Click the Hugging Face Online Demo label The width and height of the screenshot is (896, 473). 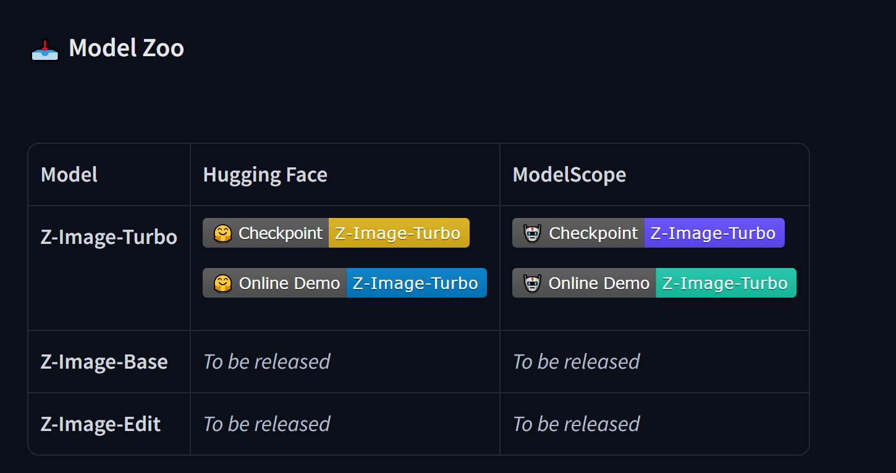click(x=289, y=283)
